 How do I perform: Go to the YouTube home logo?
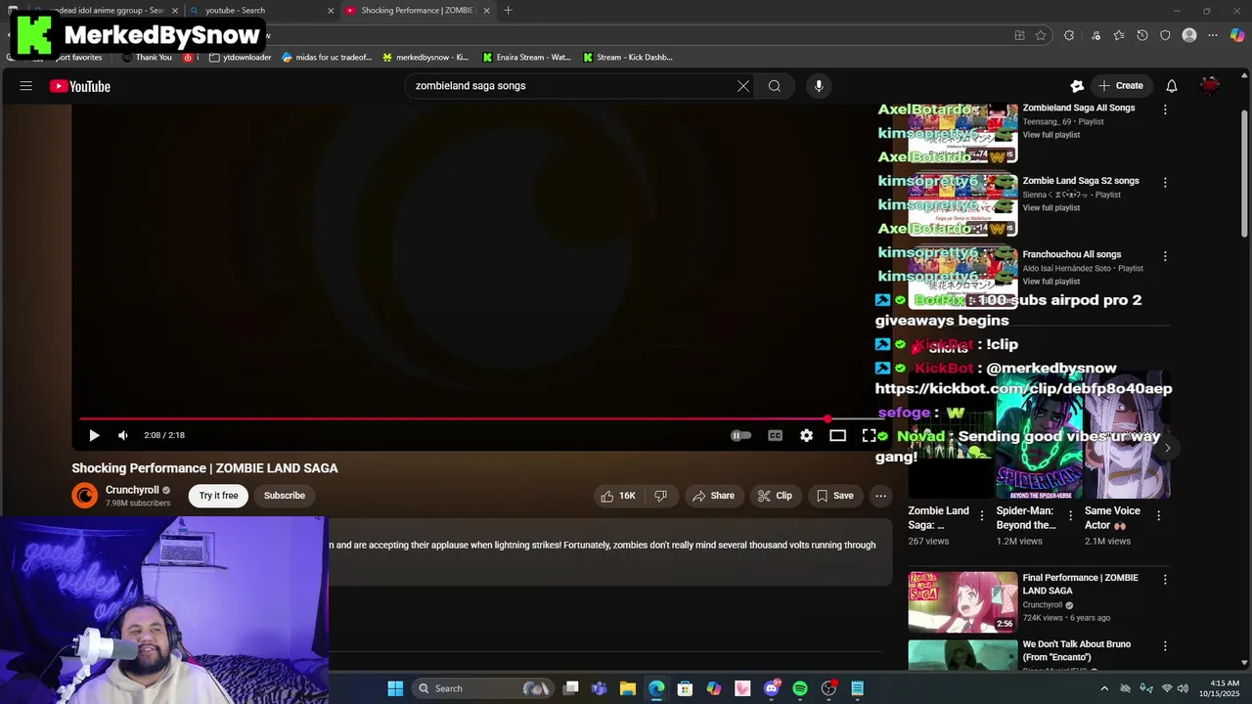(80, 86)
